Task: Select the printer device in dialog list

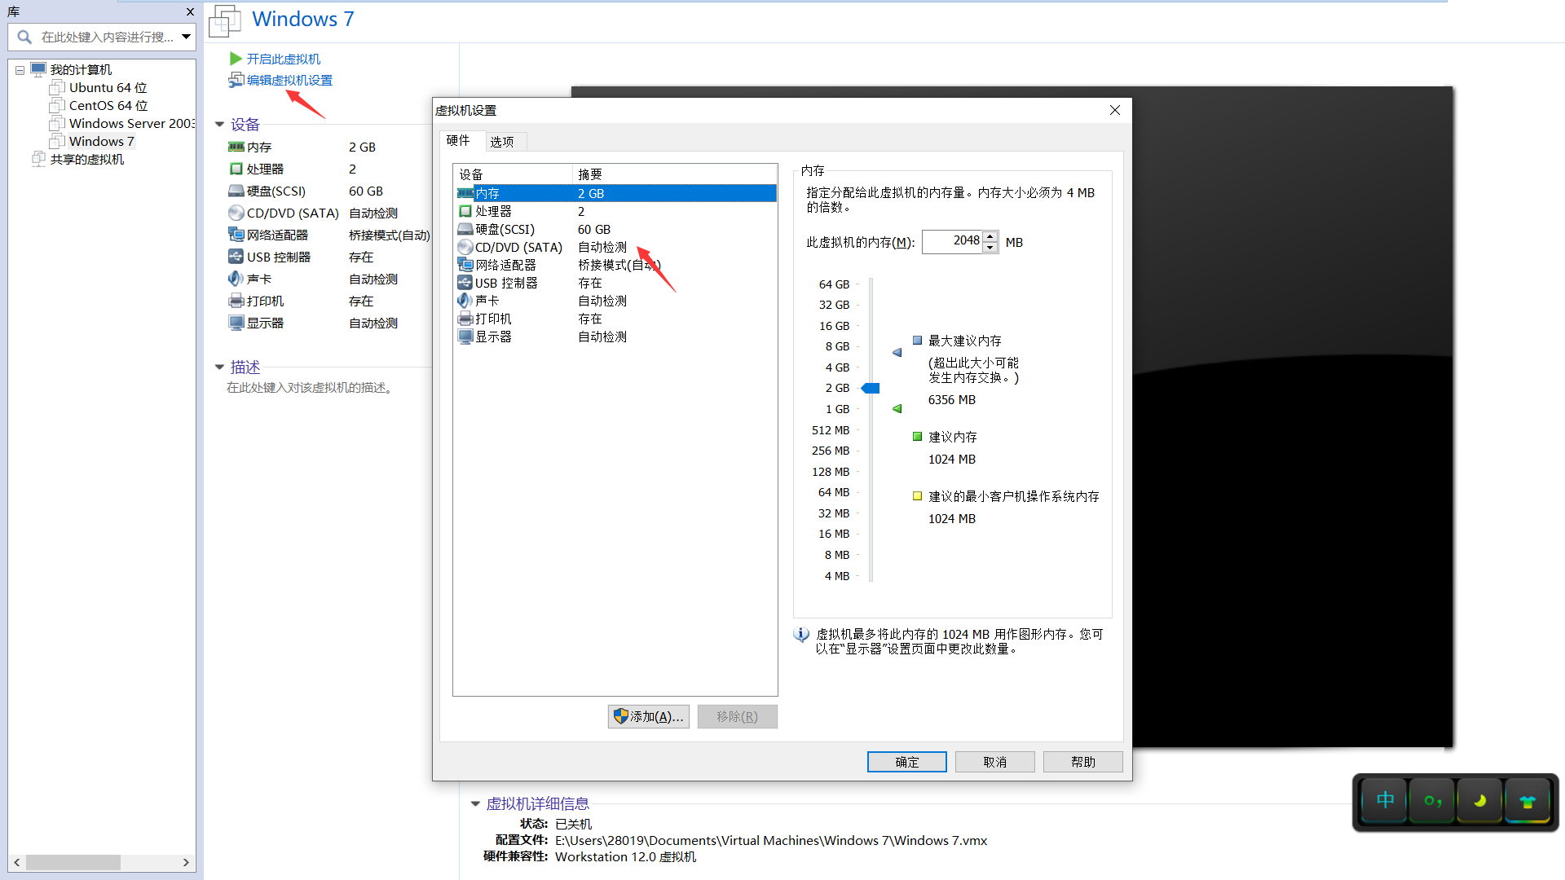Action: [x=493, y=319]
